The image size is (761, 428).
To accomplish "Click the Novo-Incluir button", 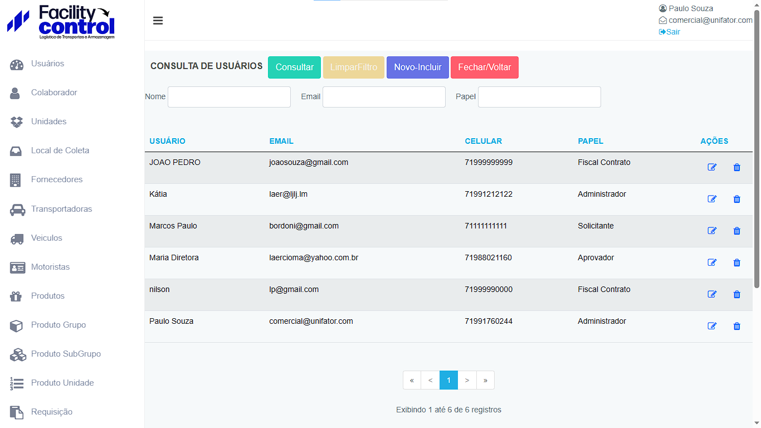I will 417,67.
